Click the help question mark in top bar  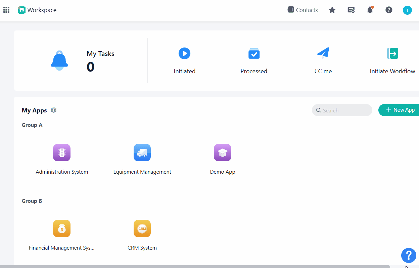click(389, 10)
